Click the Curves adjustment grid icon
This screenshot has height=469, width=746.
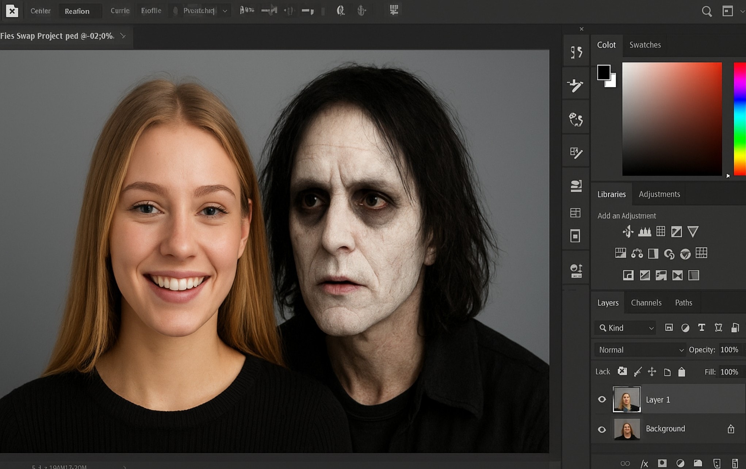[661, 232]
